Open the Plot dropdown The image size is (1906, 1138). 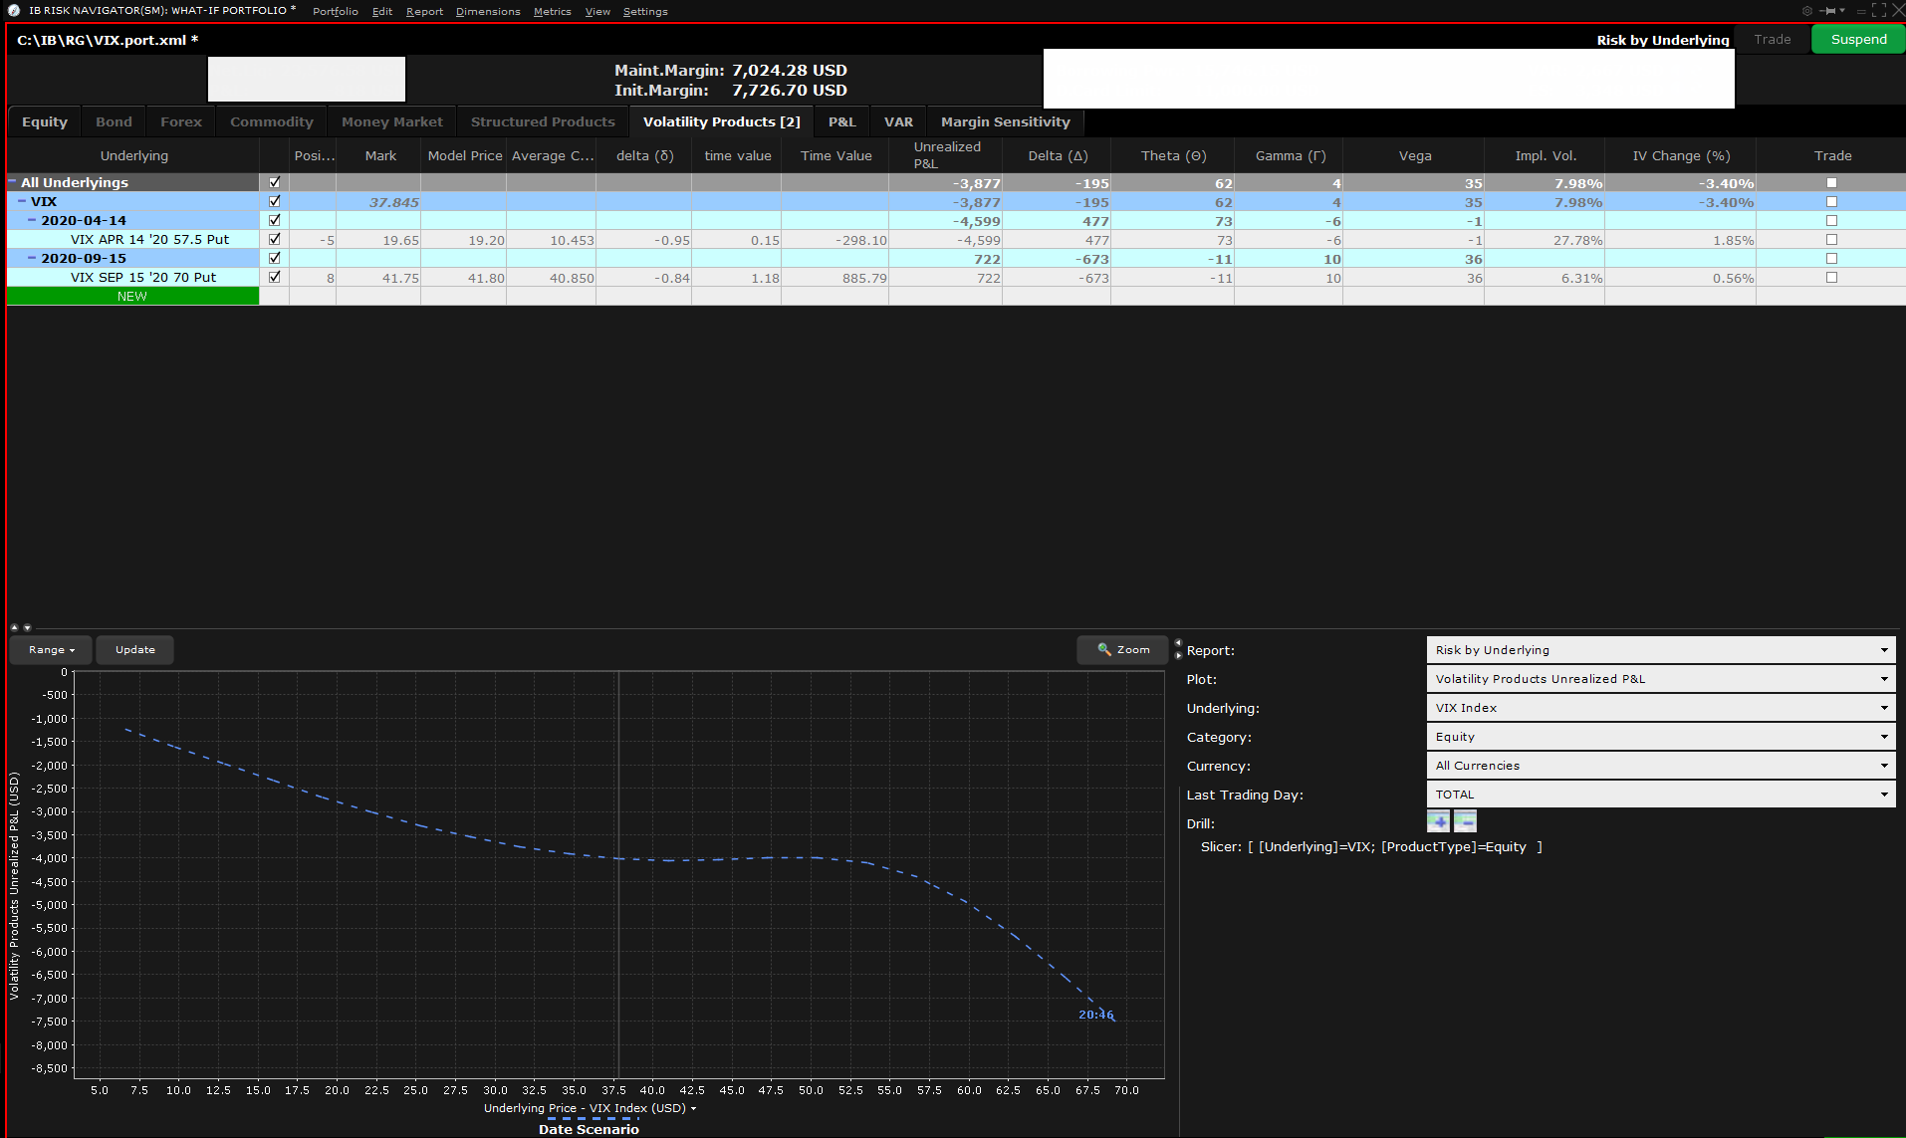click(1660, 679)
